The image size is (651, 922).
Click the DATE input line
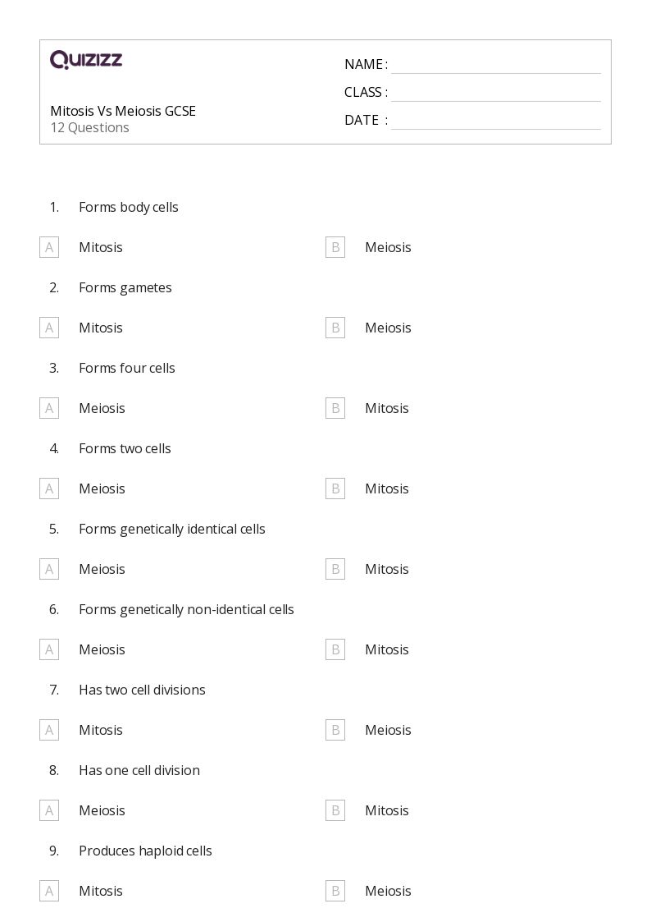pos(495,121)
